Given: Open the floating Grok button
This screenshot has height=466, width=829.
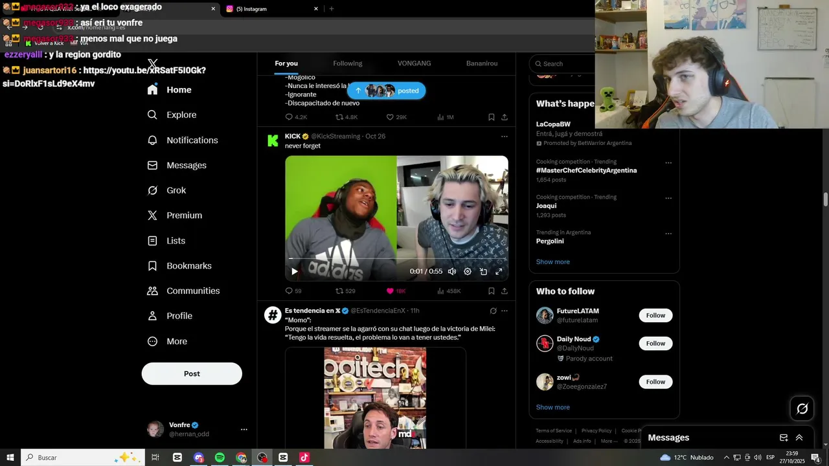Looking at the screenshot, I should [802, 408].
